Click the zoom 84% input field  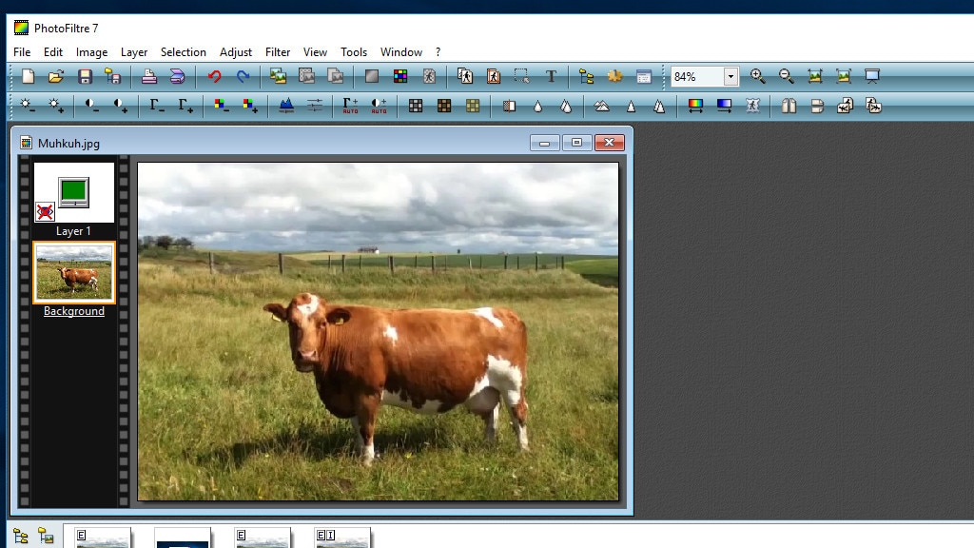[x=696, y=76]
